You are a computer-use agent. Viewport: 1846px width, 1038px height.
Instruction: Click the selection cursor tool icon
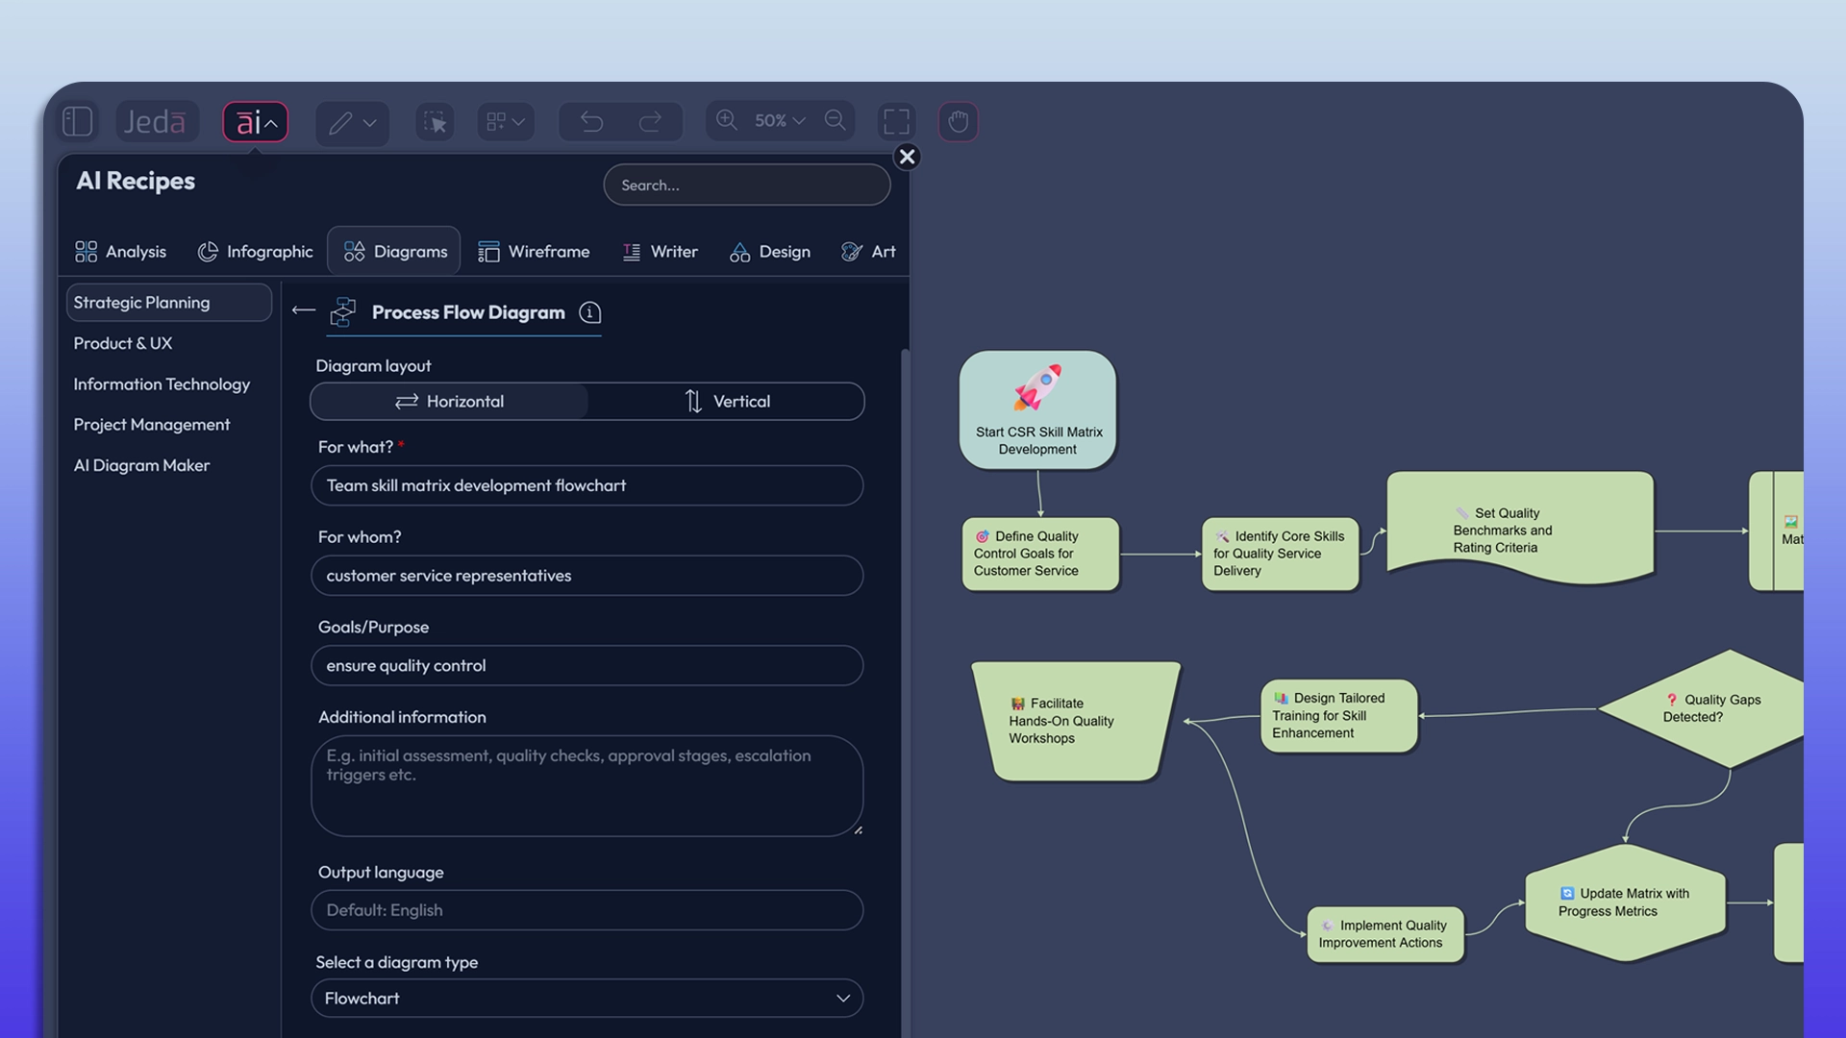(x=436, y=122)
